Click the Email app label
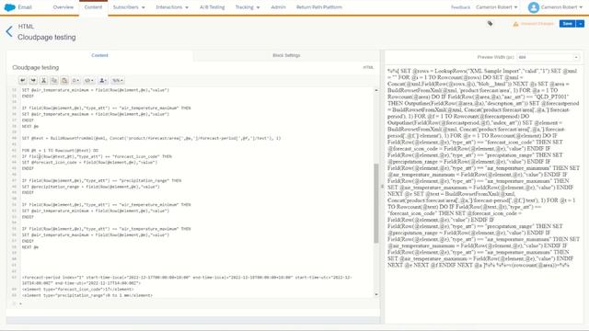 (x=25, y=7)
